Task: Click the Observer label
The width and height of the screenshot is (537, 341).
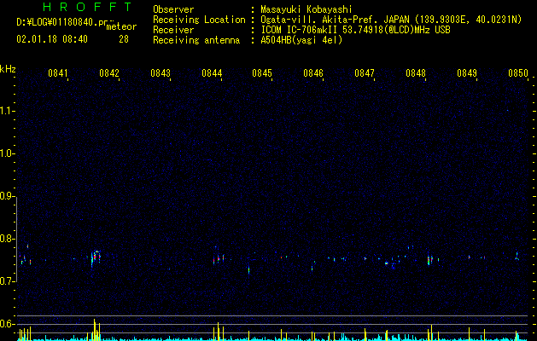Action: (173, 9)
